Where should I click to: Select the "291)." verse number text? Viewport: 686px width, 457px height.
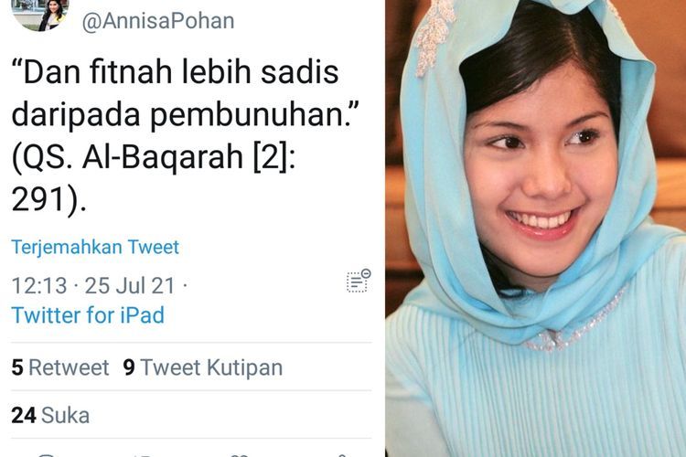[49, 200]
